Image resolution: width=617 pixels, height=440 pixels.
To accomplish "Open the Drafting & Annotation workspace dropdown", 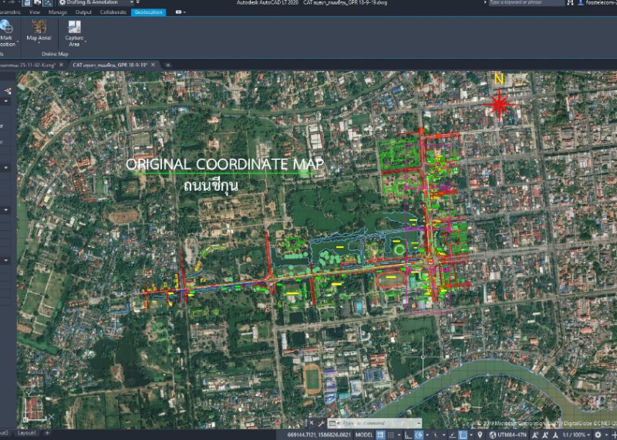I will [x=133, y=3].
